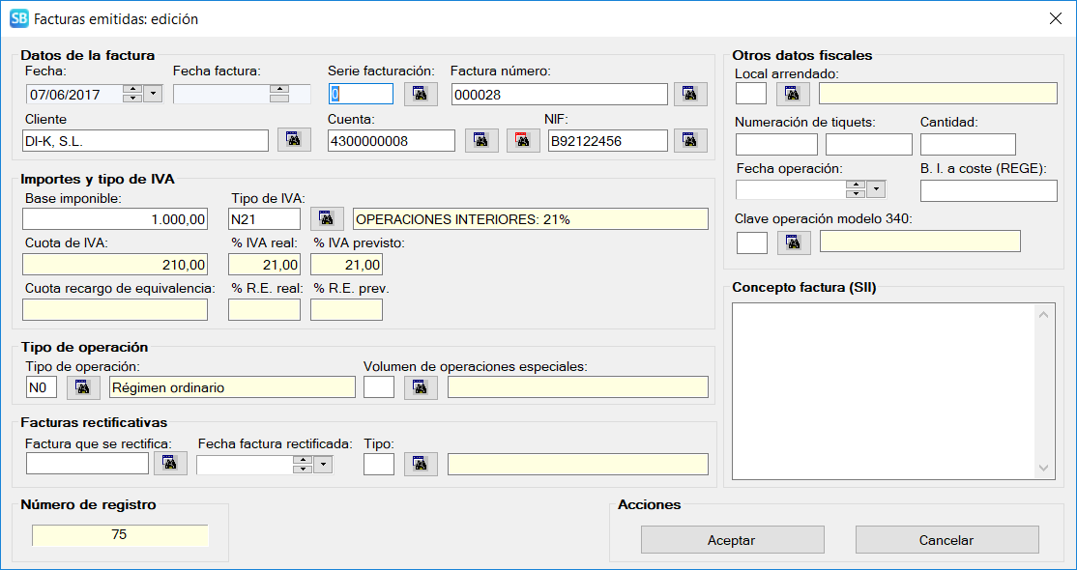Expand the Fecha calendar dropdown
Screen dimensions: 1077x570
(x=153, y=94)
